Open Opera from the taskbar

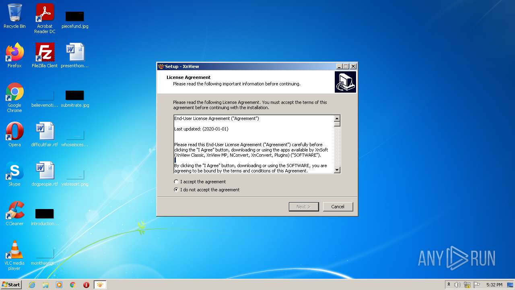coord(86,285)
